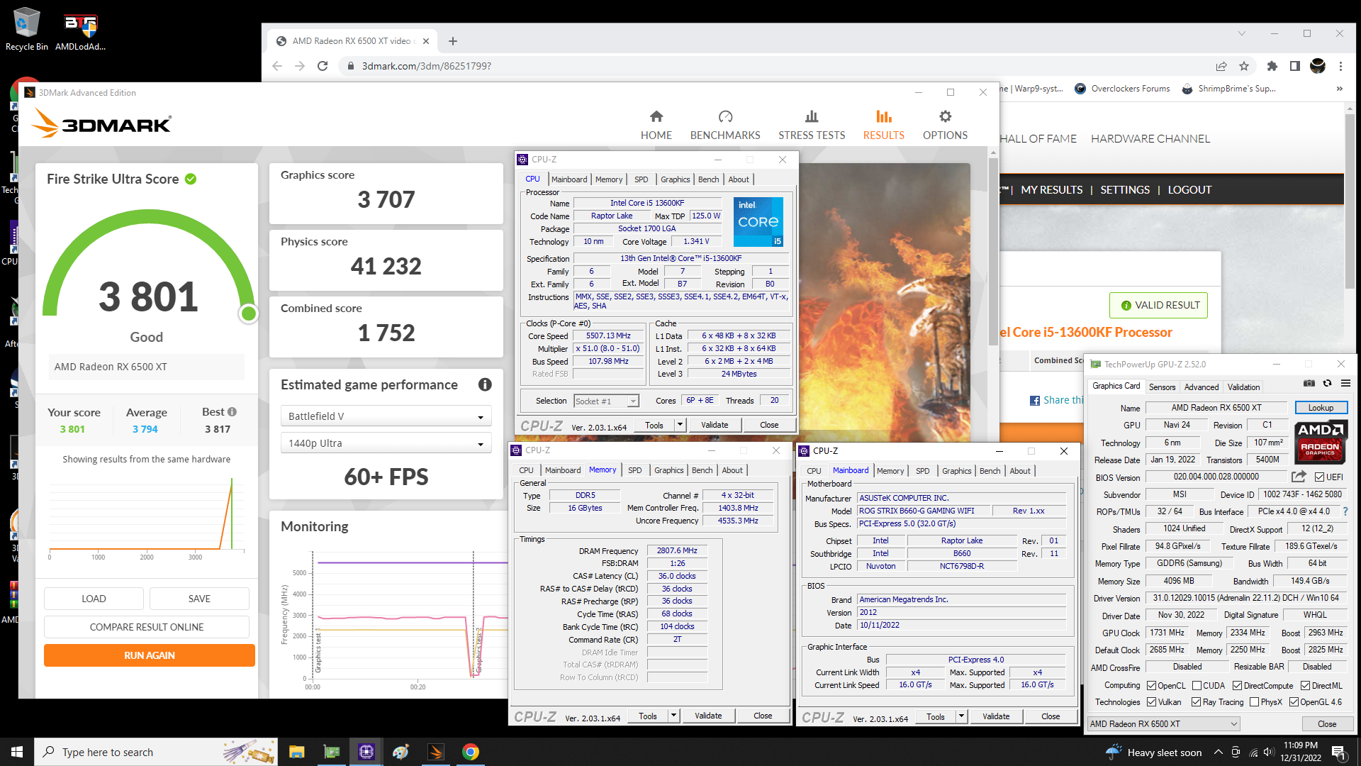Screen dimensions: 1361x766
Task: Toggle the OpenGL 4.6 checkbox
Action: (x=1294, y=702)
